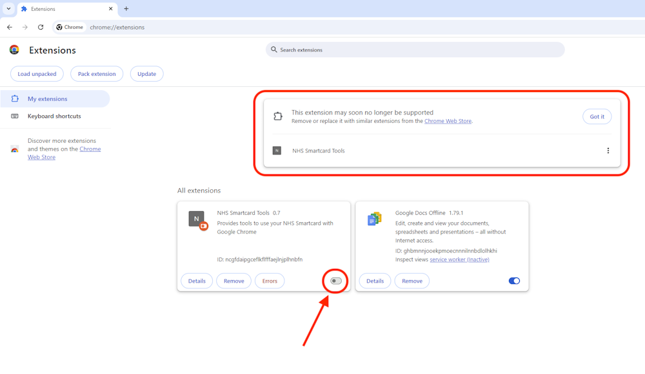Click Load unpacked button
645x374 pixels.
click(37, 74)
